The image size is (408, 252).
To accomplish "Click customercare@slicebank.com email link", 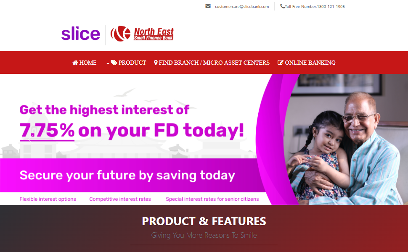I will pyautogui.click(x=242, y=6).
